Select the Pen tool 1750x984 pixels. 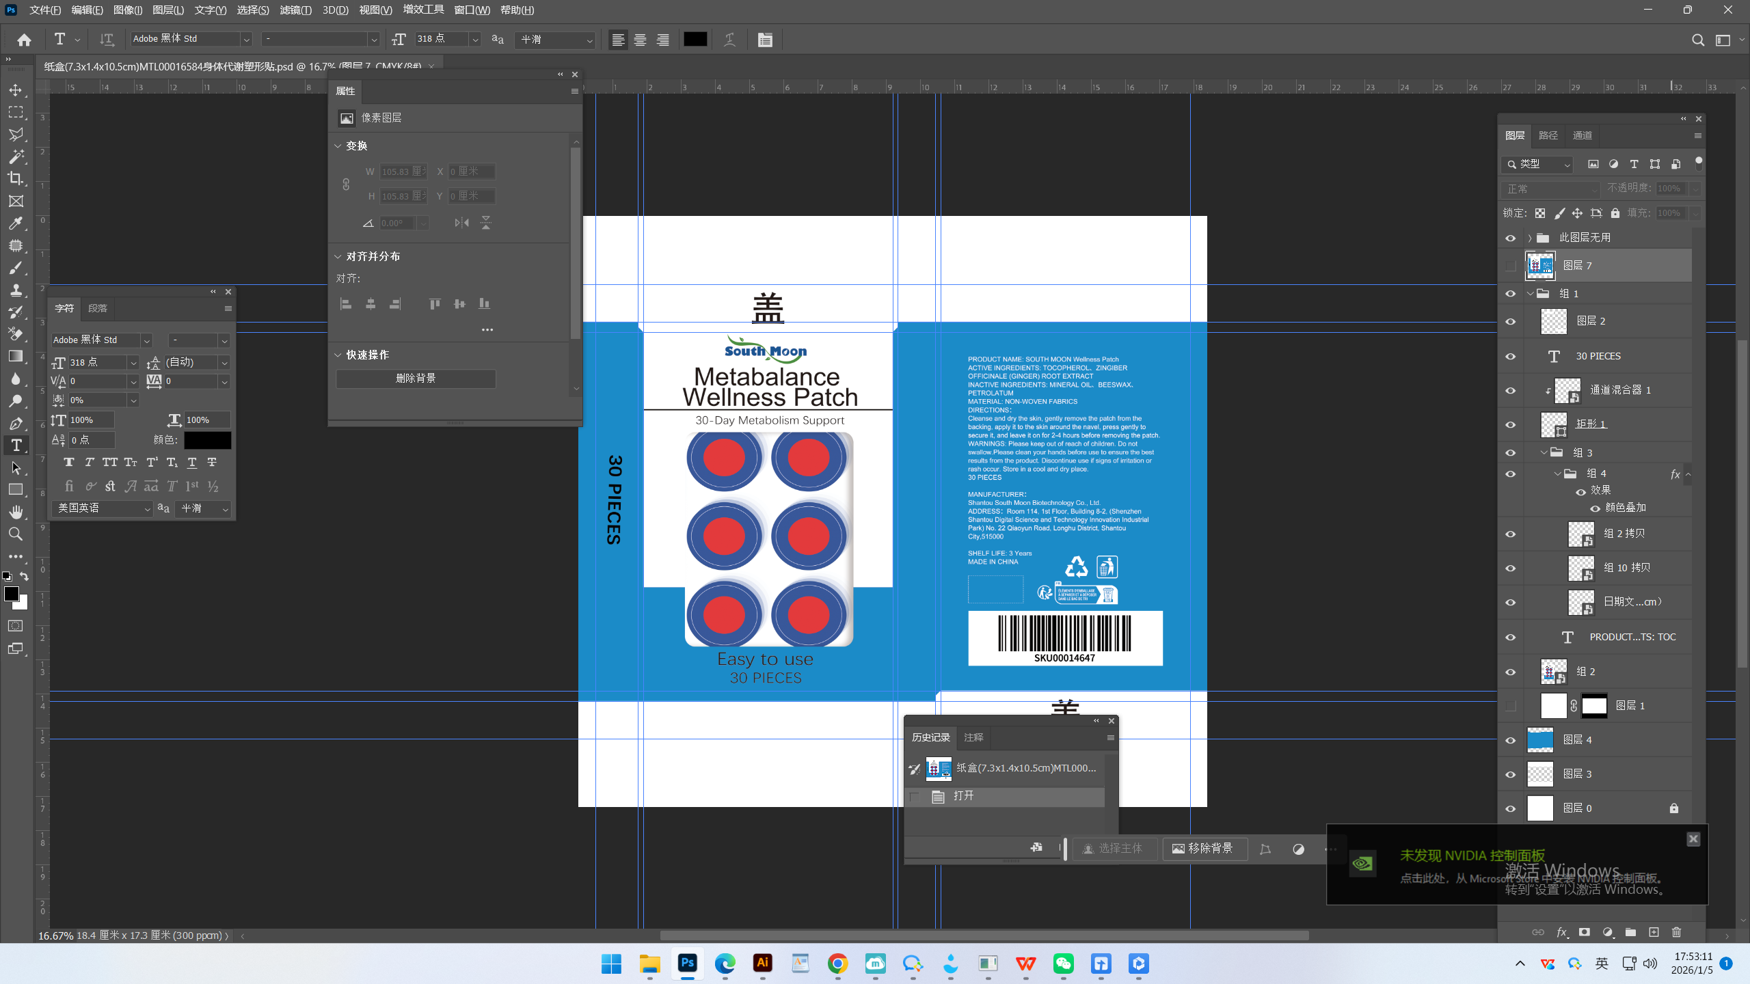[16, 424]
